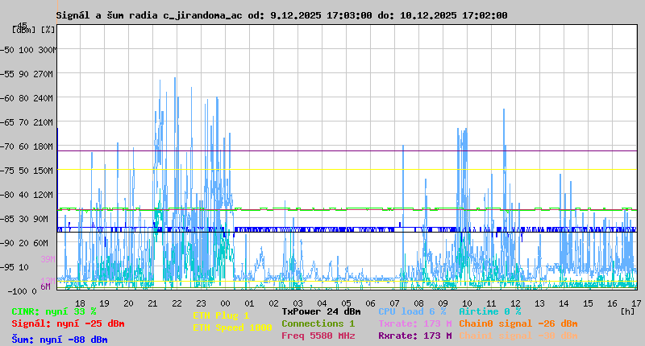Click the '18' hour label on time axis
This screenshot has height=346, width=645.
80,303
